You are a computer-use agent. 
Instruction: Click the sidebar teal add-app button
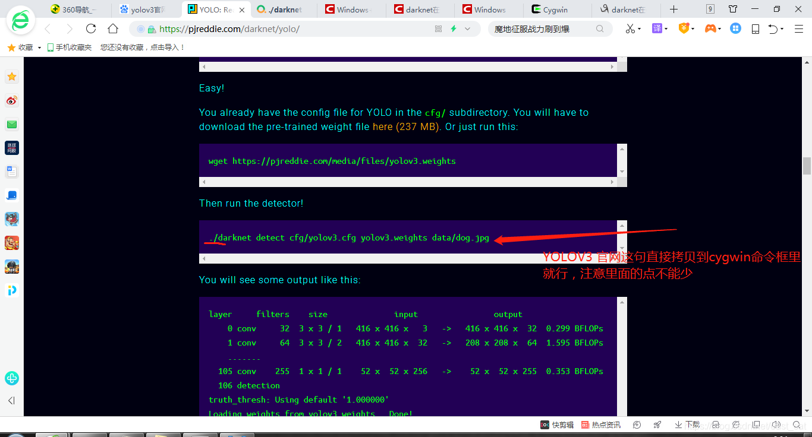[12, 378]
